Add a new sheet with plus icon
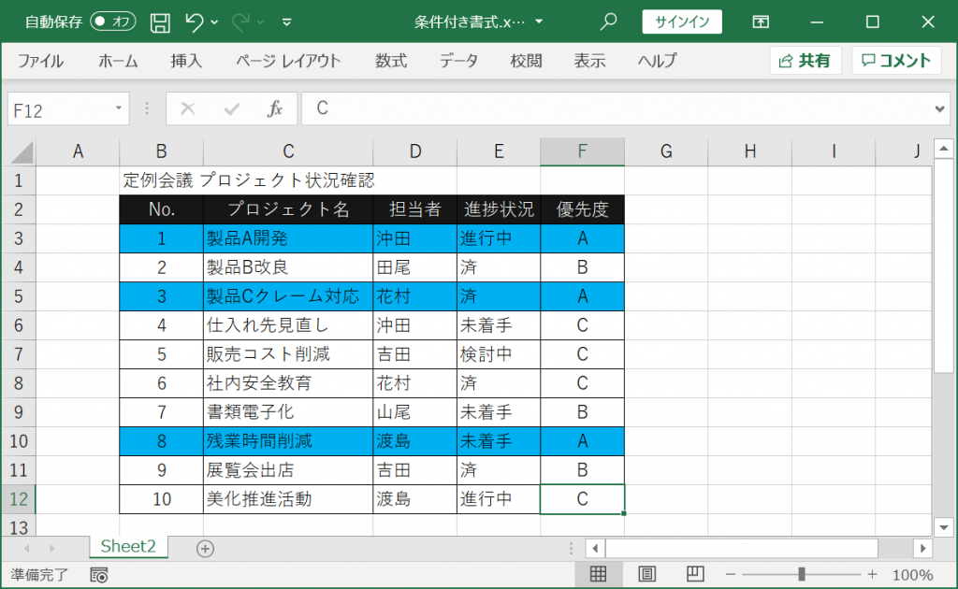958x589 pixels. pyautogui.click(x=205, y=549)
